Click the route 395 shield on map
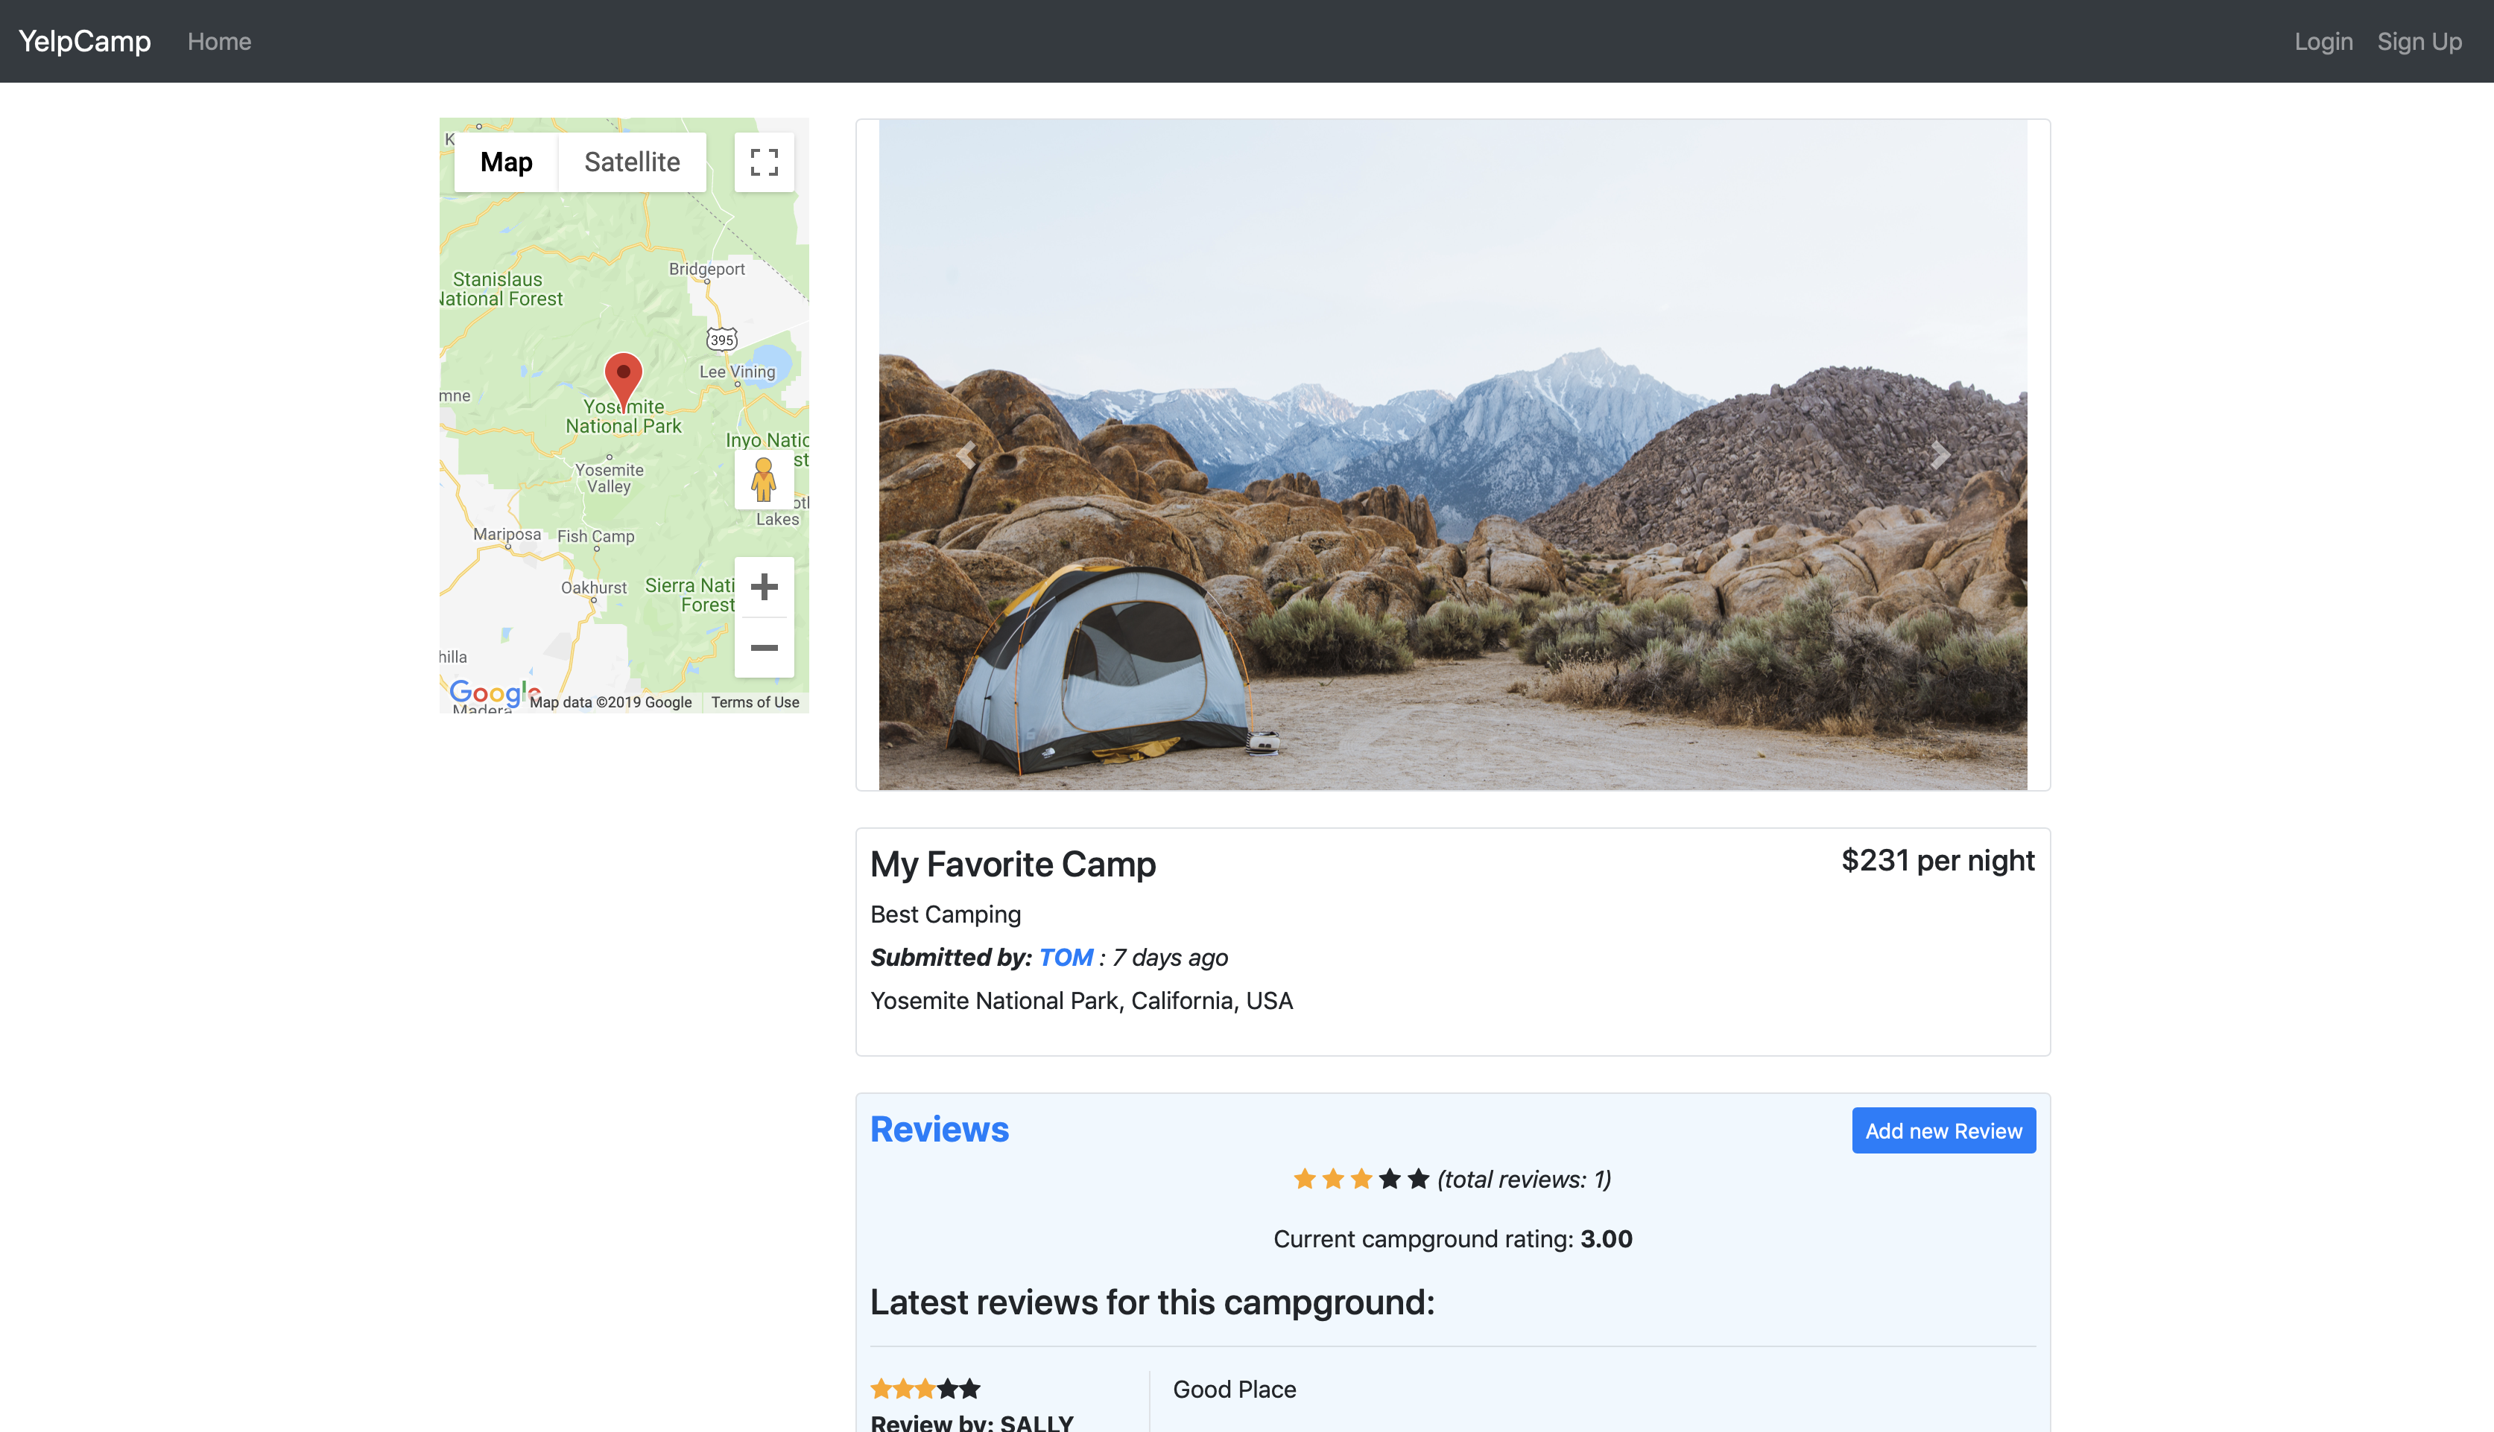This screenshot has width=2494, height=1432. click(721, 340)
